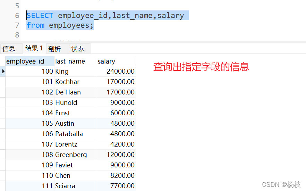Image resolution: width=306 pixels, height=191 pixels.
Task: Switch to the 信息 tab
Action: coord(11,49)
